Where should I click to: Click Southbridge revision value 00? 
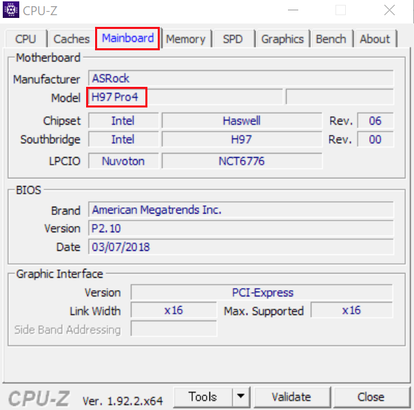point(375,139)
